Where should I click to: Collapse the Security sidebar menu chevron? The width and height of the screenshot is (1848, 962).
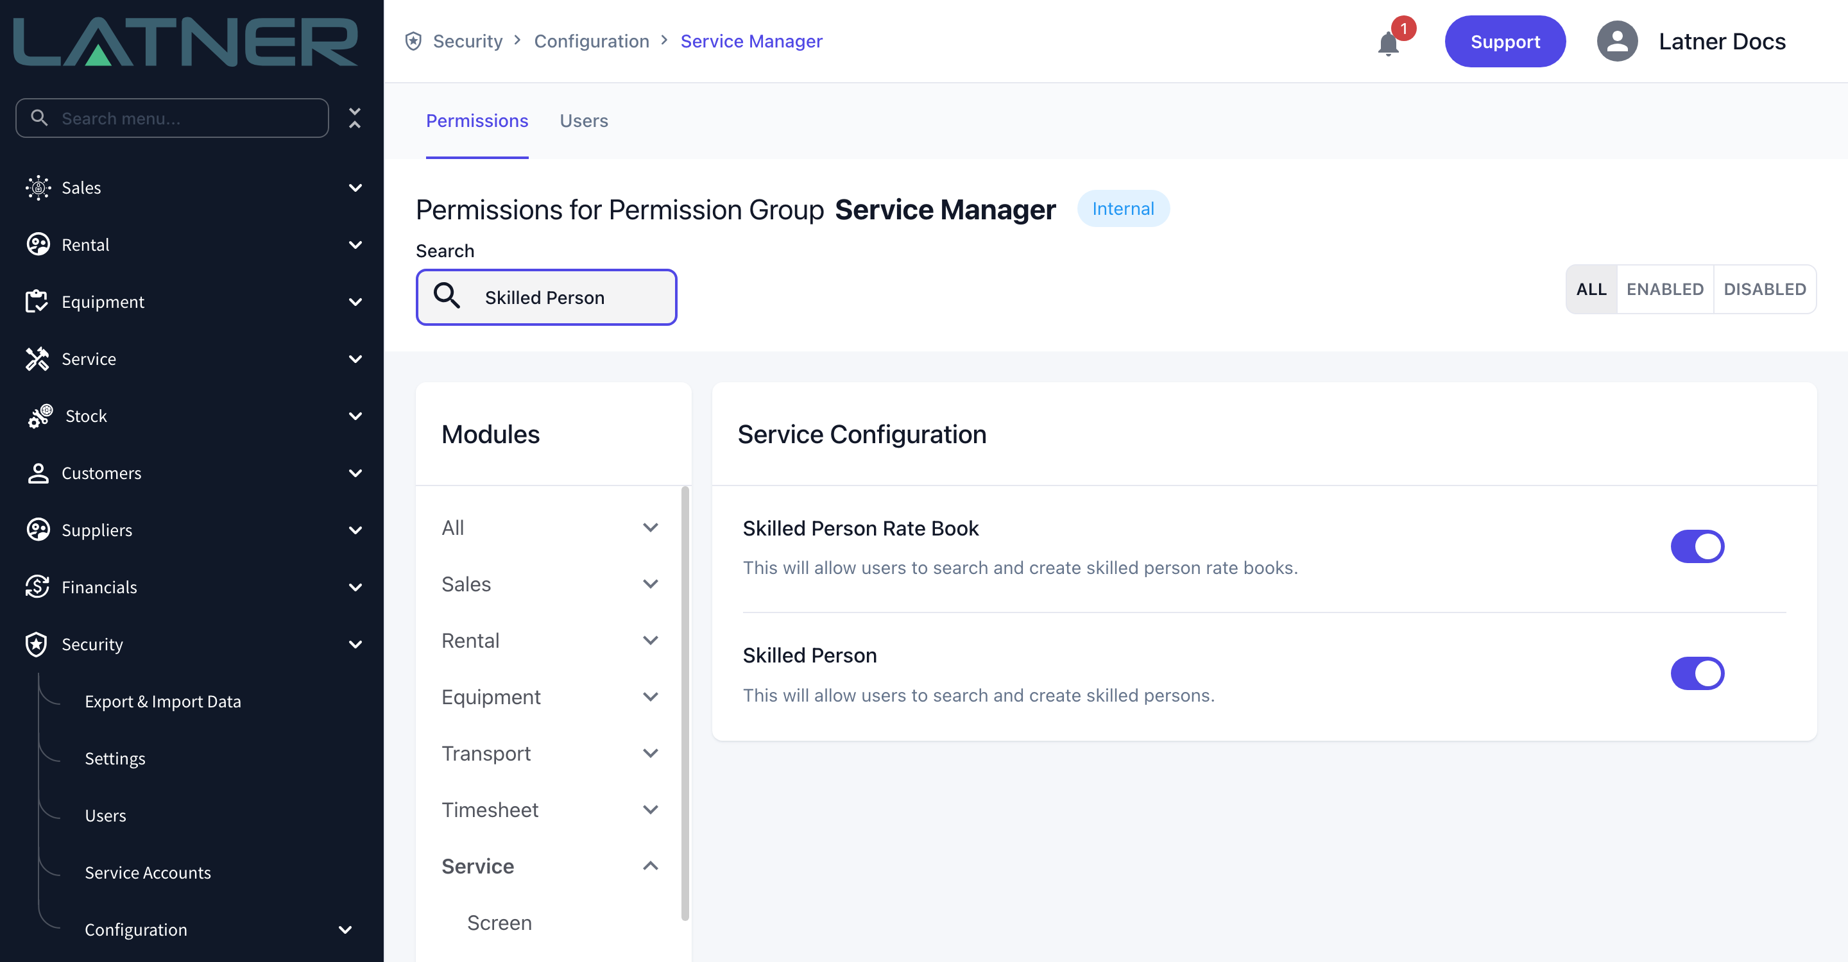355,645
